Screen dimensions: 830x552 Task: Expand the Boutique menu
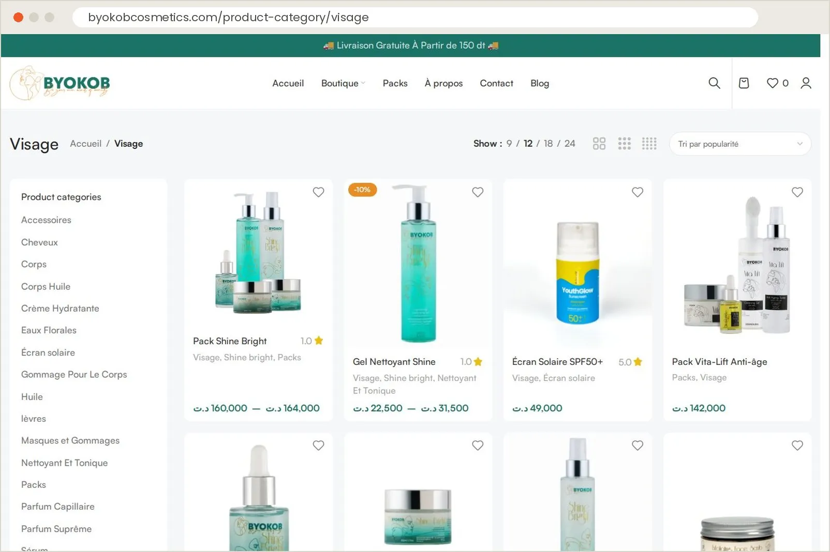[x=343, y=83]
